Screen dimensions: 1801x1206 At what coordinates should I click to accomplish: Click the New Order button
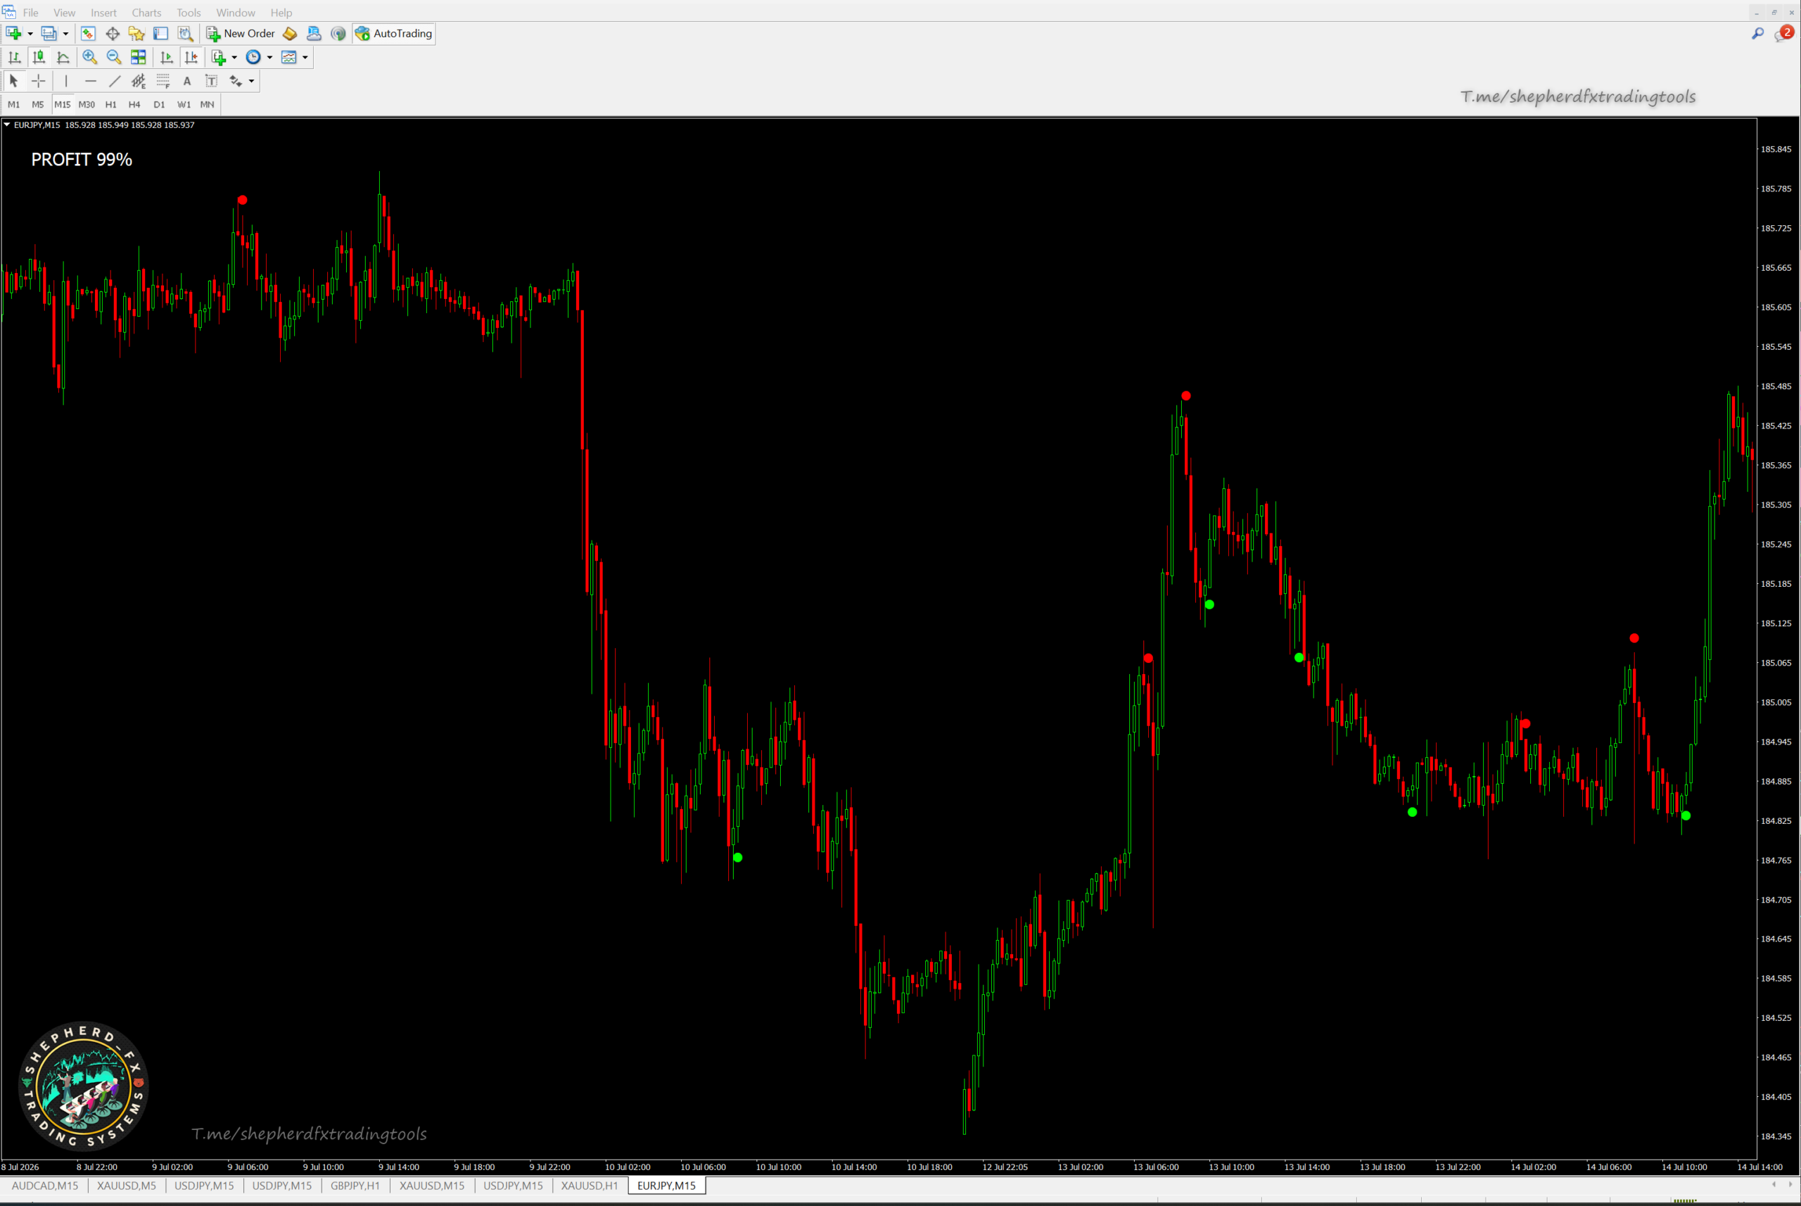pyautogui.click(x=241, y=33)
